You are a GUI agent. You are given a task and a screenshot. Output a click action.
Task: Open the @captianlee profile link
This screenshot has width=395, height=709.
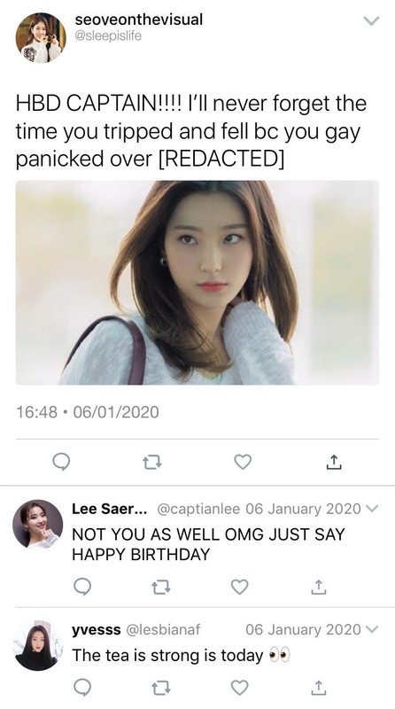[x=198, y=509]
